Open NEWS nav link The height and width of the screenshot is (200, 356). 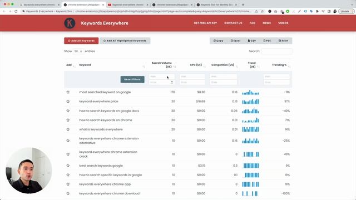[x=267, y=23]
